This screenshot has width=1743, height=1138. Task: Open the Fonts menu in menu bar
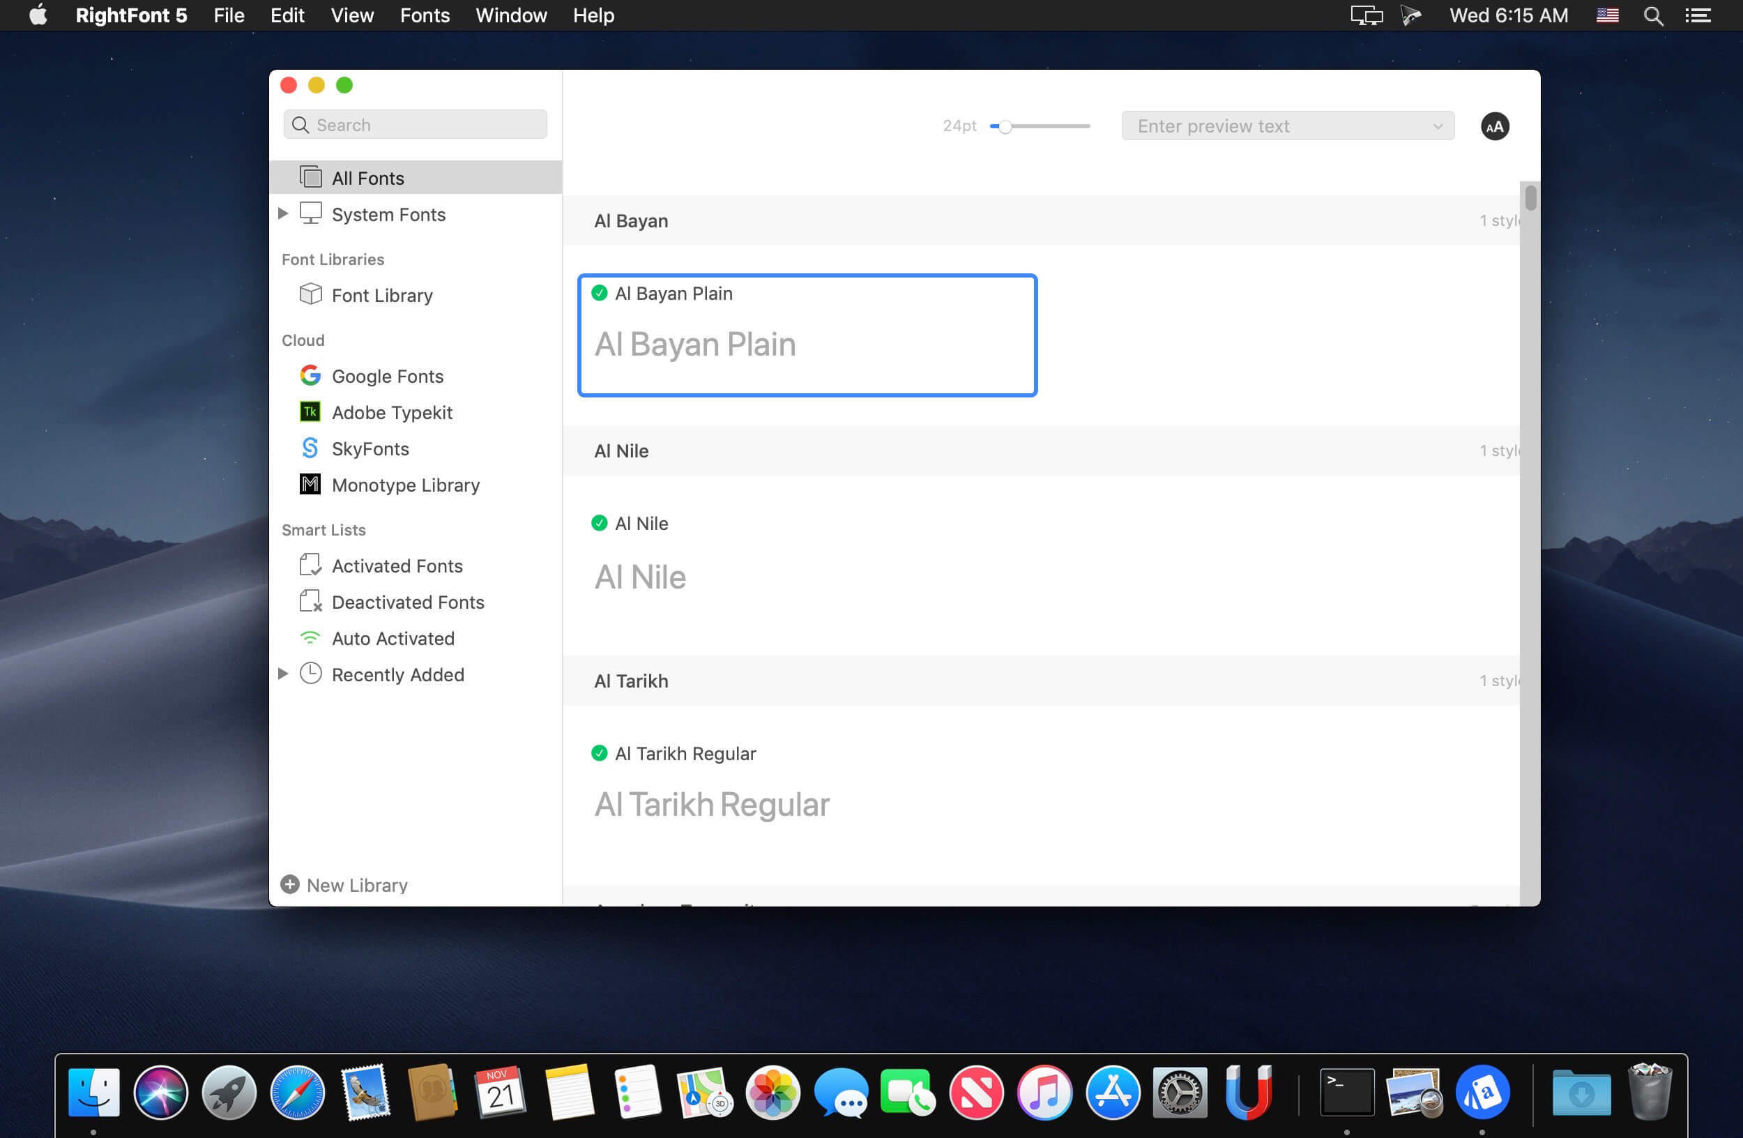tap(424, 15)
